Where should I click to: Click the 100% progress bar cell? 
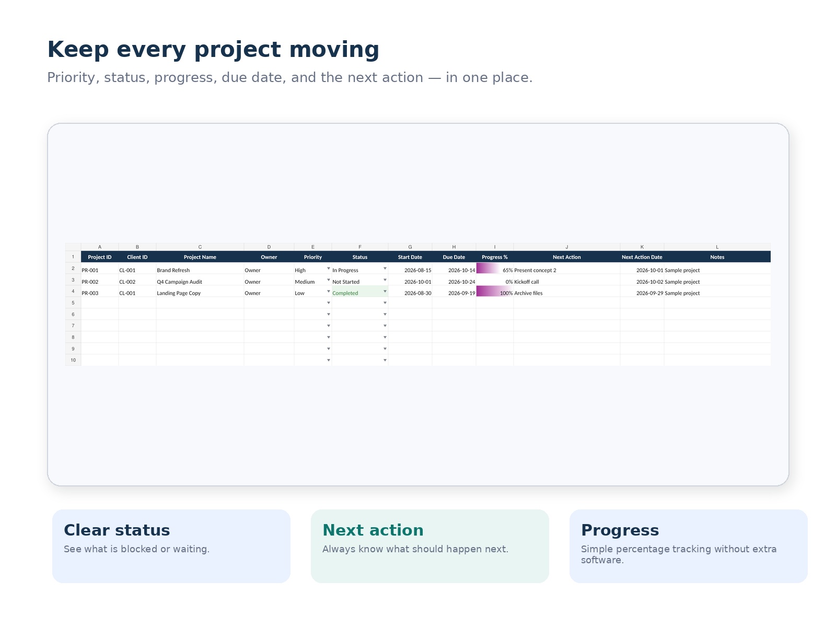(495, 292)
